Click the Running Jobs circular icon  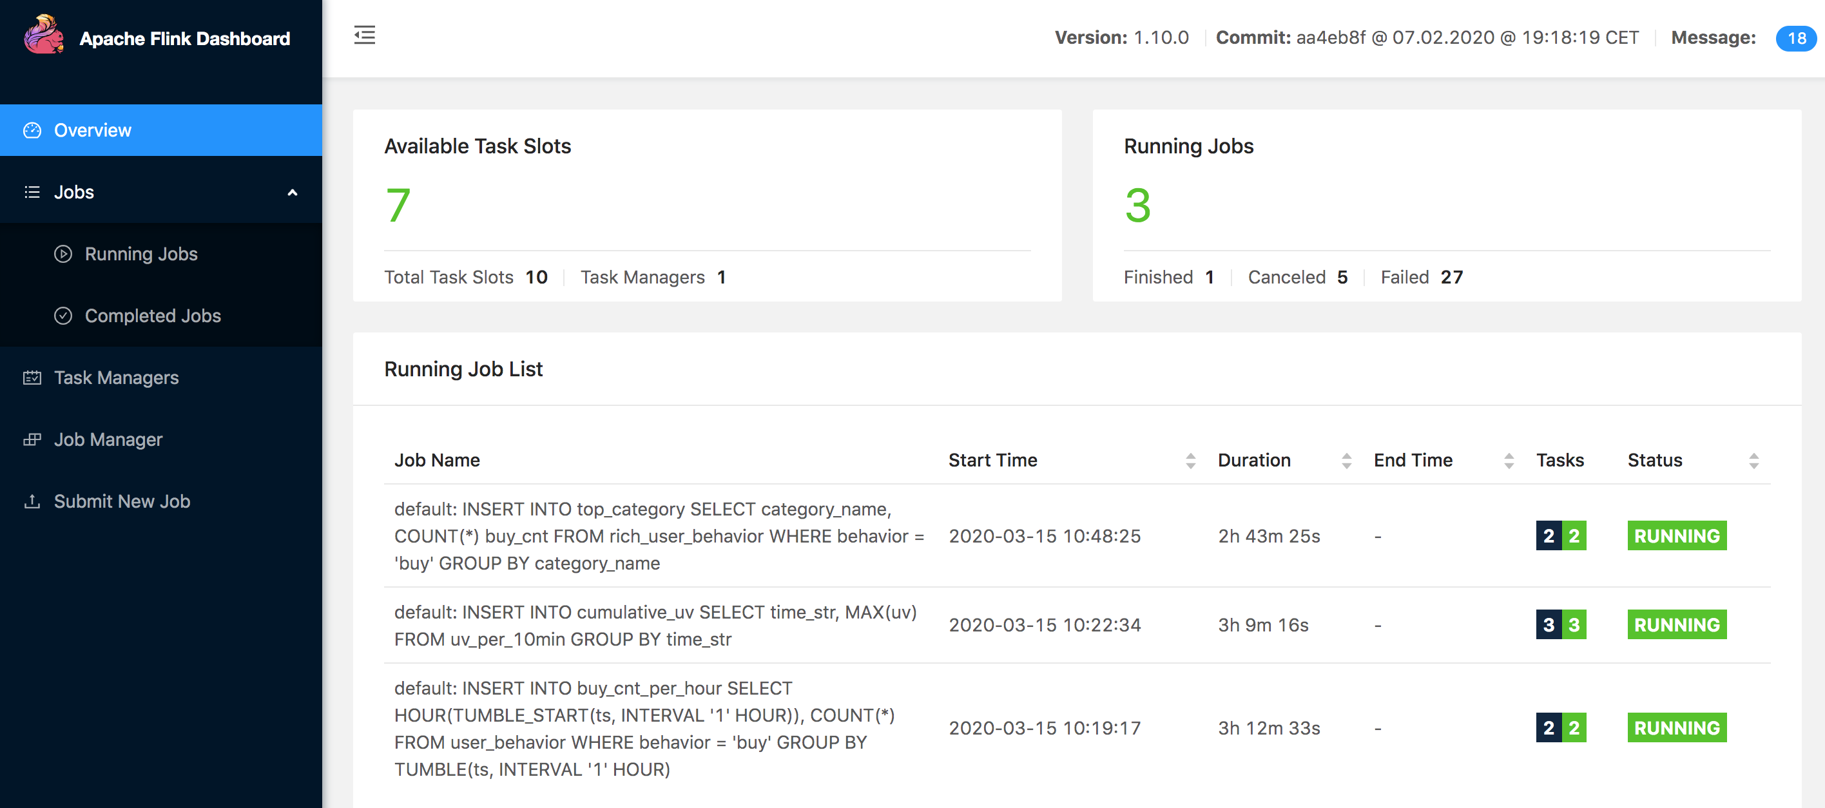click(x=64, y=254)
